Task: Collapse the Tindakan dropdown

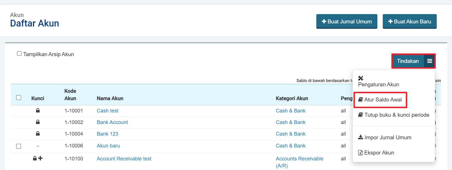Action: click(x=408, y=61)
